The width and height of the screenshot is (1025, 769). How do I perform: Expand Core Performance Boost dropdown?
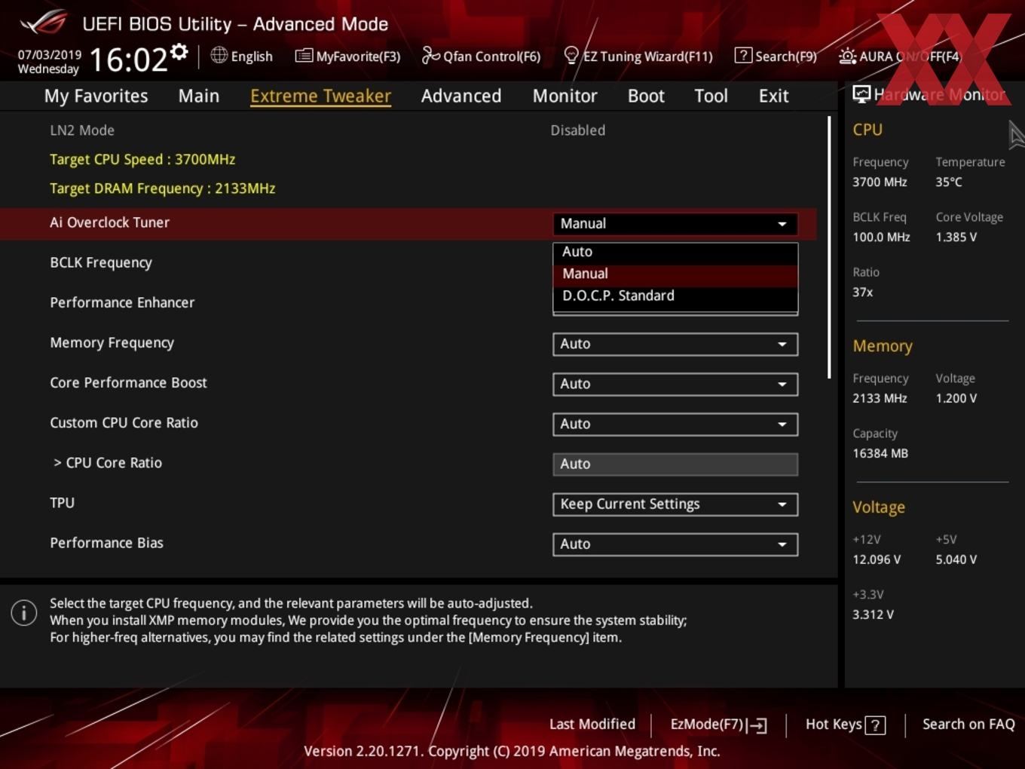tap(675, 384)
